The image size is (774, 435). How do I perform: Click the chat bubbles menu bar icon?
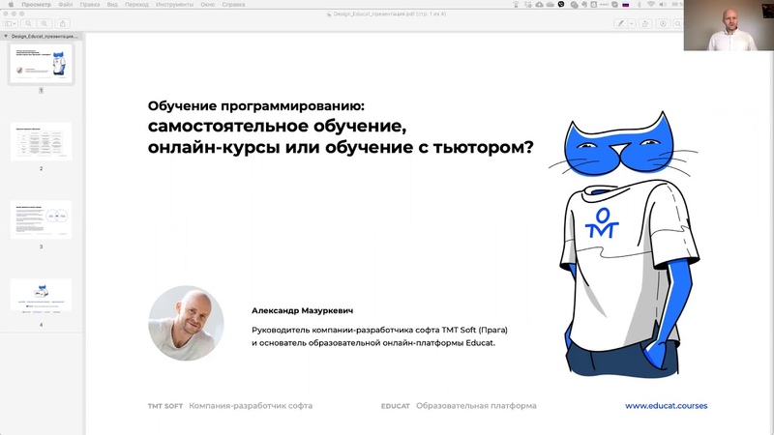click(x=574, y=5)
